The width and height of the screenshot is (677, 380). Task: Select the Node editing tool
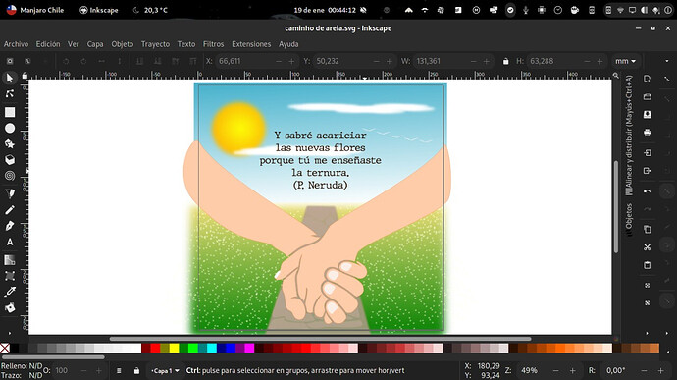(10, 94)
